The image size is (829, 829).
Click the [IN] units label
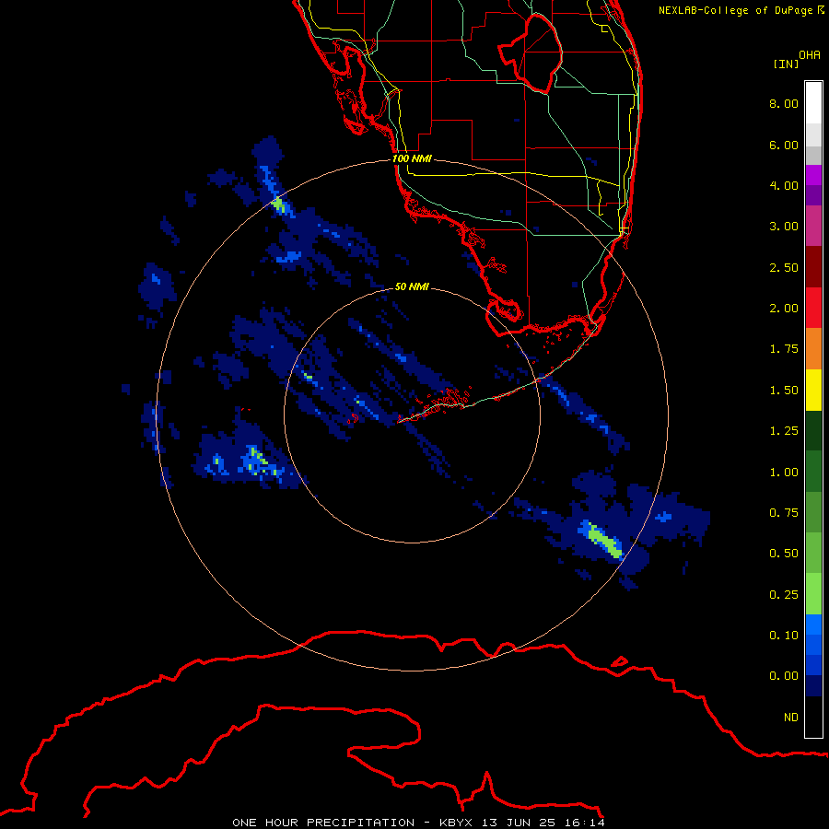pyautogui.click(x=786, y=64)
